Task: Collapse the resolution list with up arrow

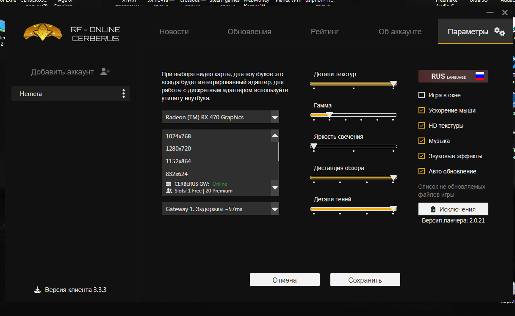Action: (275, 136)
